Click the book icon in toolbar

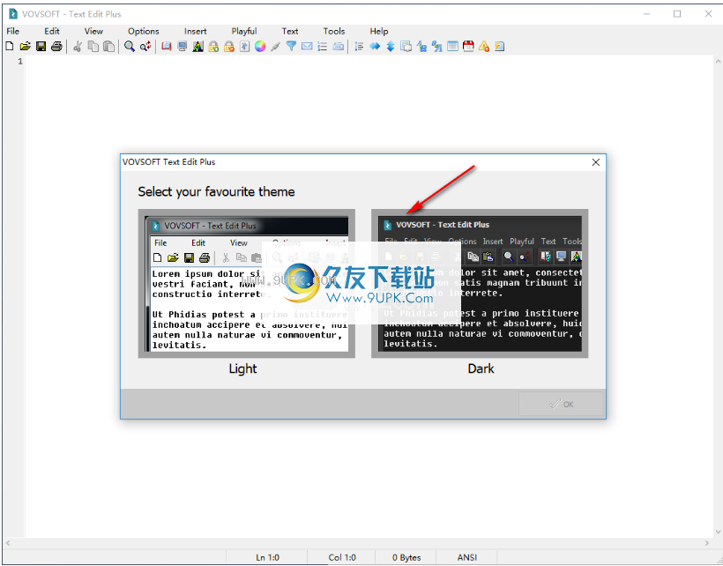pyautogui.click(x=167, y=46)
